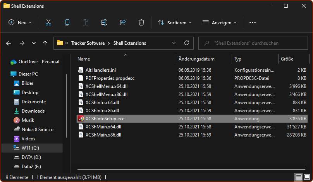
Task: Click type PROPDESC-Datei cell
Action: (252, 78)
